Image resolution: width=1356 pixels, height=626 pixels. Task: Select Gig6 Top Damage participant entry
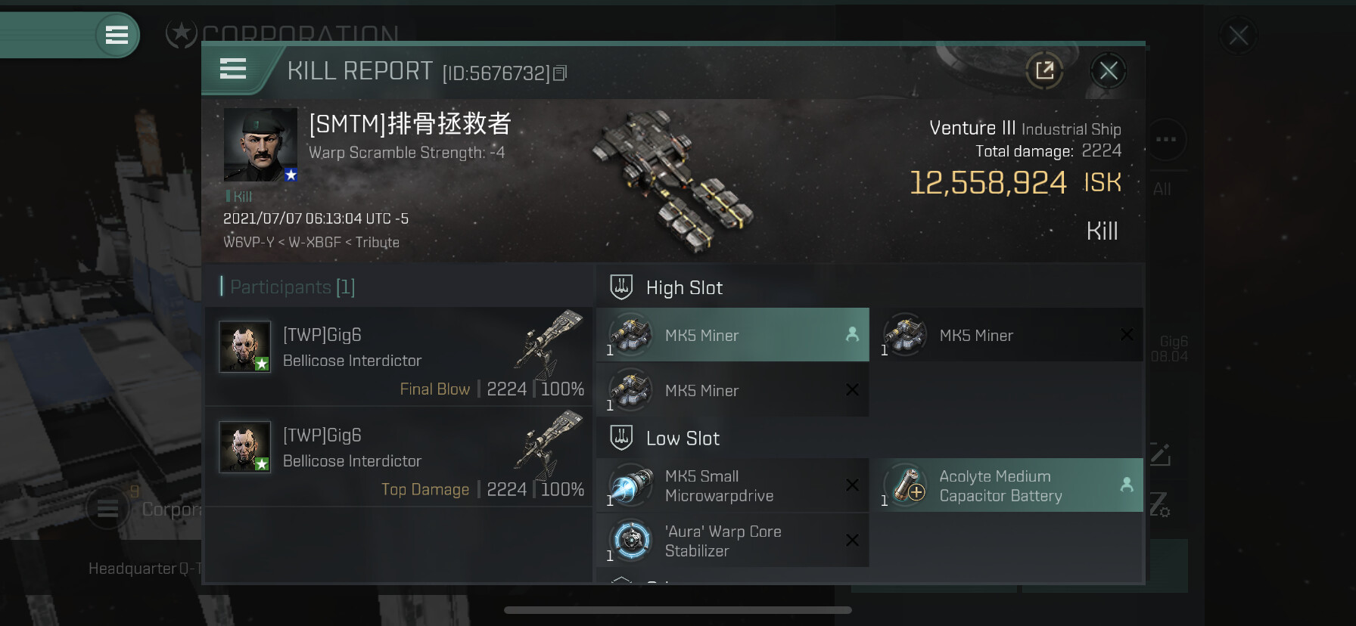click(399, 456)
